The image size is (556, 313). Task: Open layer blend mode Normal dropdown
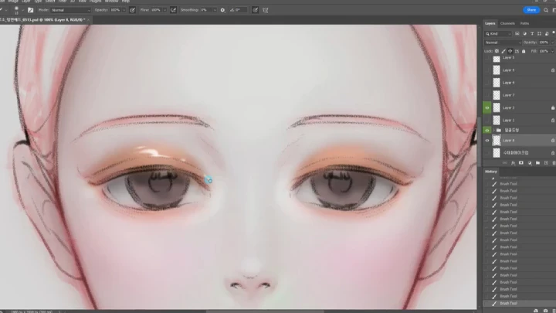point(502,42)
